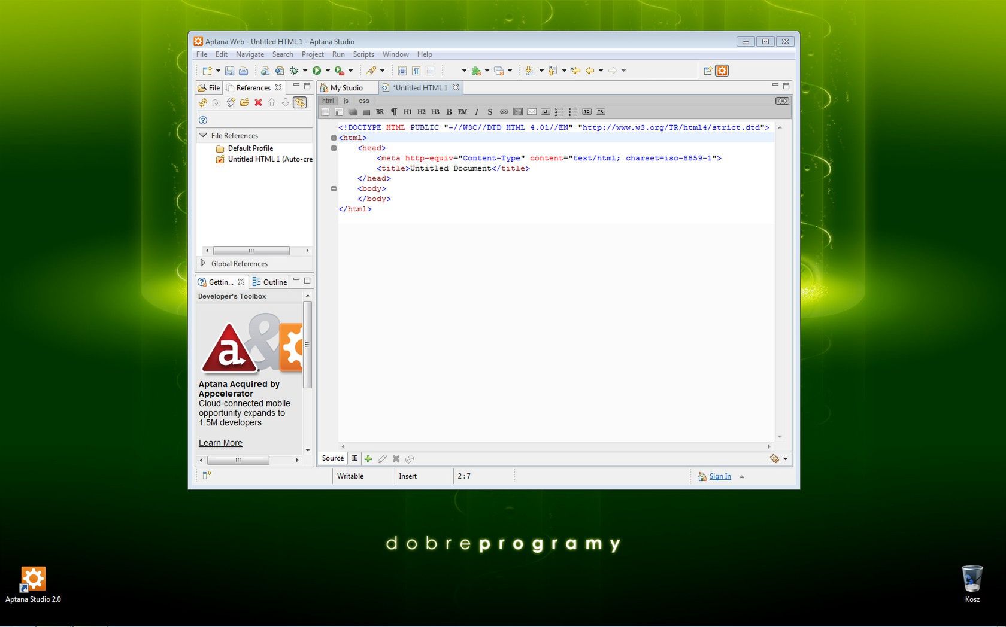Click the Debug bug icon
The width and height of the screenshot is (1006, 627).
tap(294, 71)
